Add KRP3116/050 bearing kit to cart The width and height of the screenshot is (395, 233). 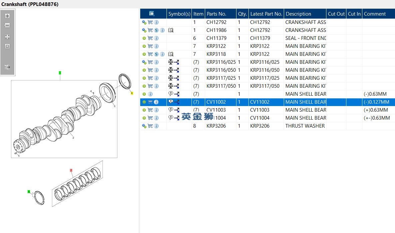(x=150, y=70)
